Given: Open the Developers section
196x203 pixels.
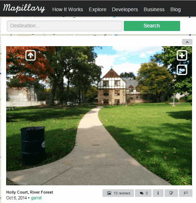Looking at the screenshot, I should click(x=125, y=9).
